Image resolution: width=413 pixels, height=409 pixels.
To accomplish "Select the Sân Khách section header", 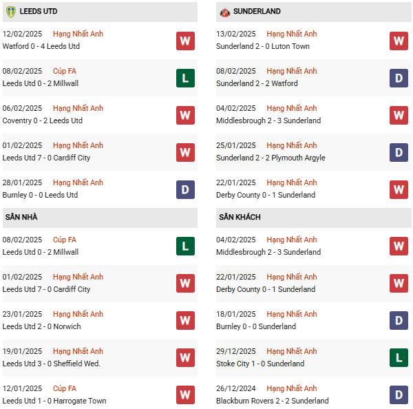I will click(240, 218).
